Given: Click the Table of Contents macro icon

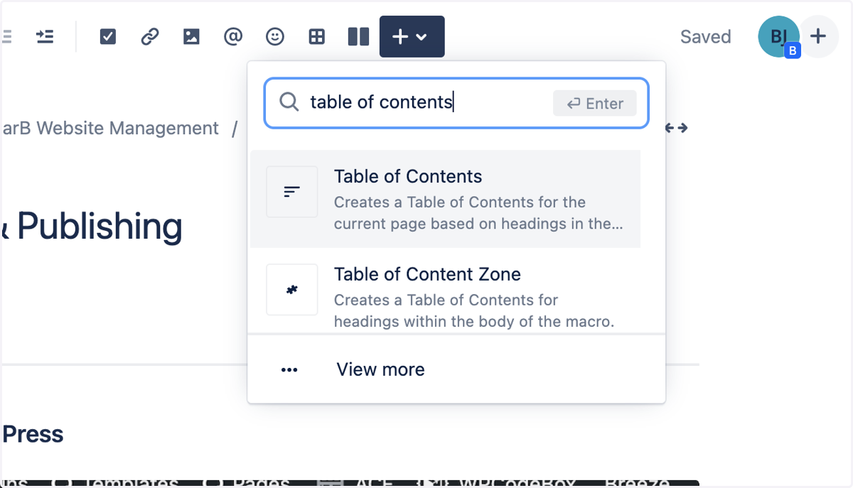Looking at the screenshot, I should click(x=291, y=191).
